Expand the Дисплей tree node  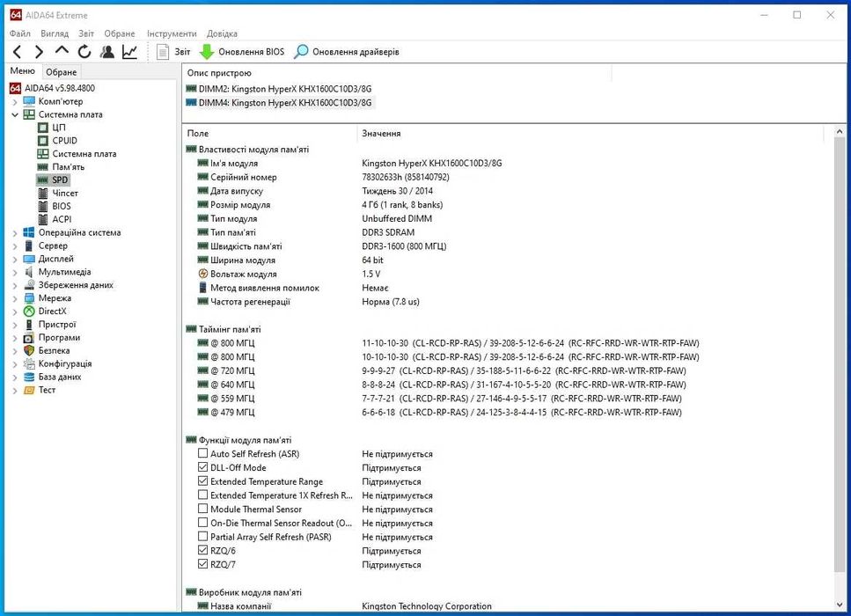pos(15,260)
